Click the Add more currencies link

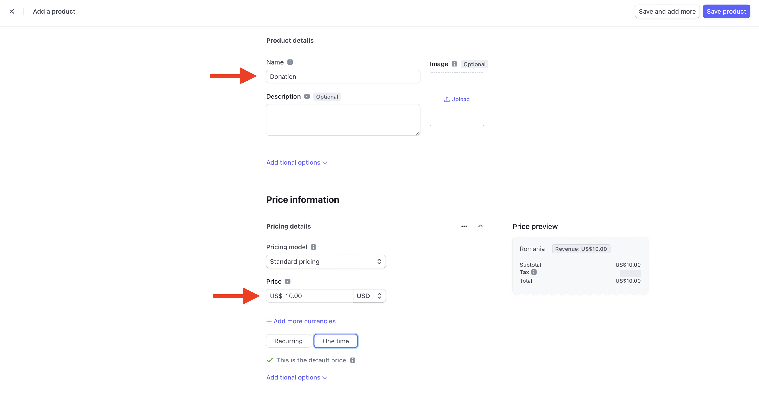tap(301, 321)
